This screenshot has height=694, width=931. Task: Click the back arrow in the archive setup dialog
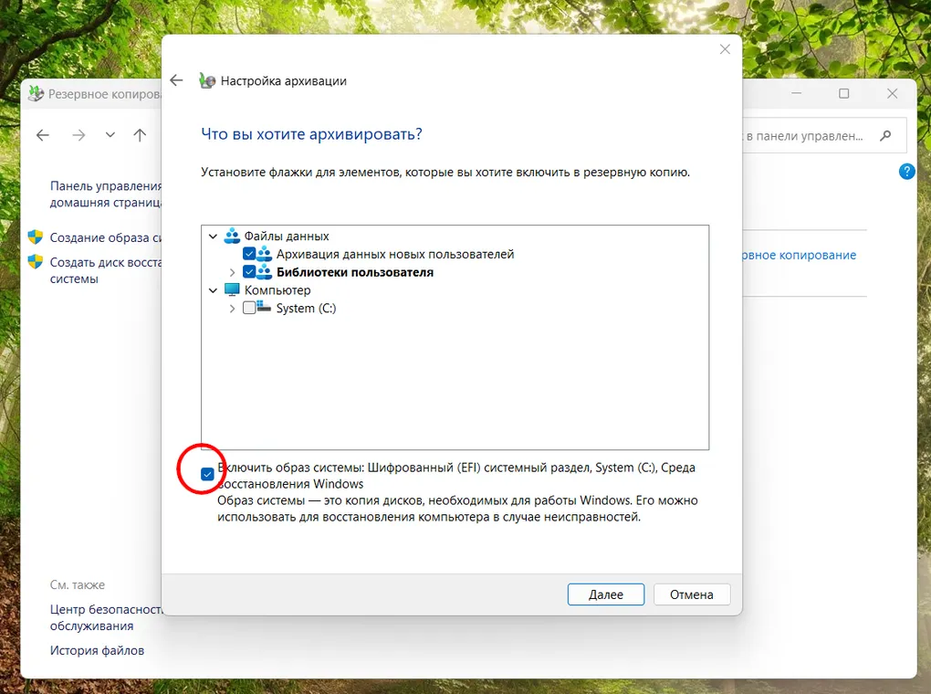point(177,80)
